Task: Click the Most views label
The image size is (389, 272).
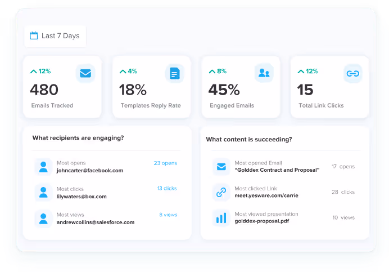Action: click(x=70, y=215)
